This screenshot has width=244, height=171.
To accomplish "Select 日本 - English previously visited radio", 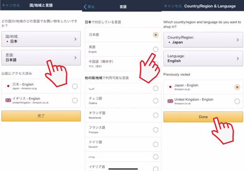I will coord(75,86).
